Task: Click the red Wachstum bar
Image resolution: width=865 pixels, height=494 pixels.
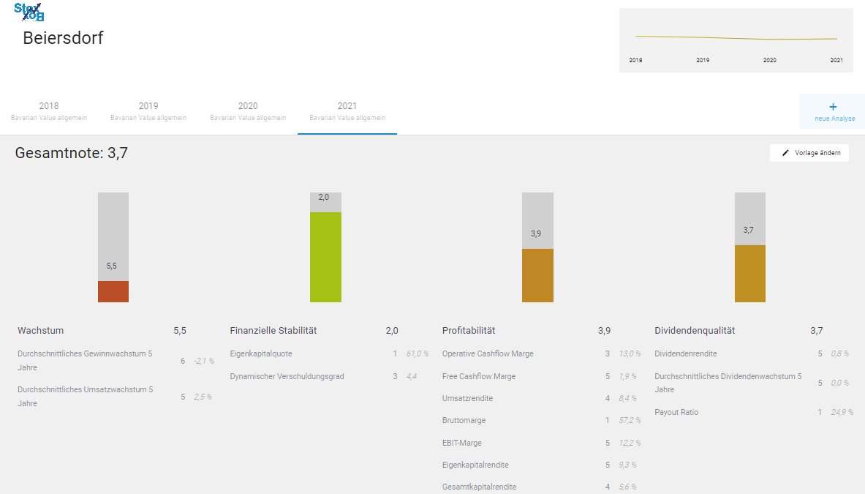Action: click(113, 291)
